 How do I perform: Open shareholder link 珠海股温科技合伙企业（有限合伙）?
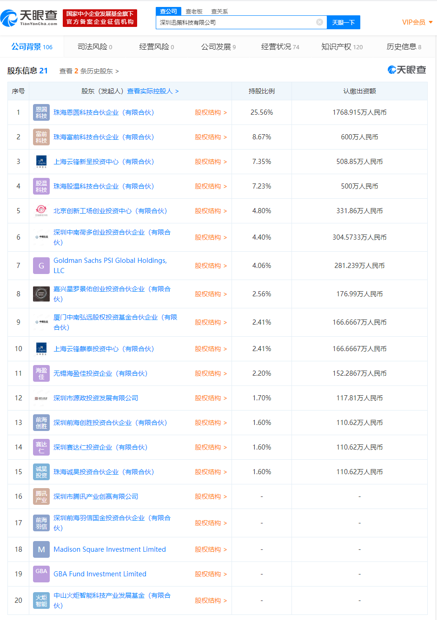(104, 186)
